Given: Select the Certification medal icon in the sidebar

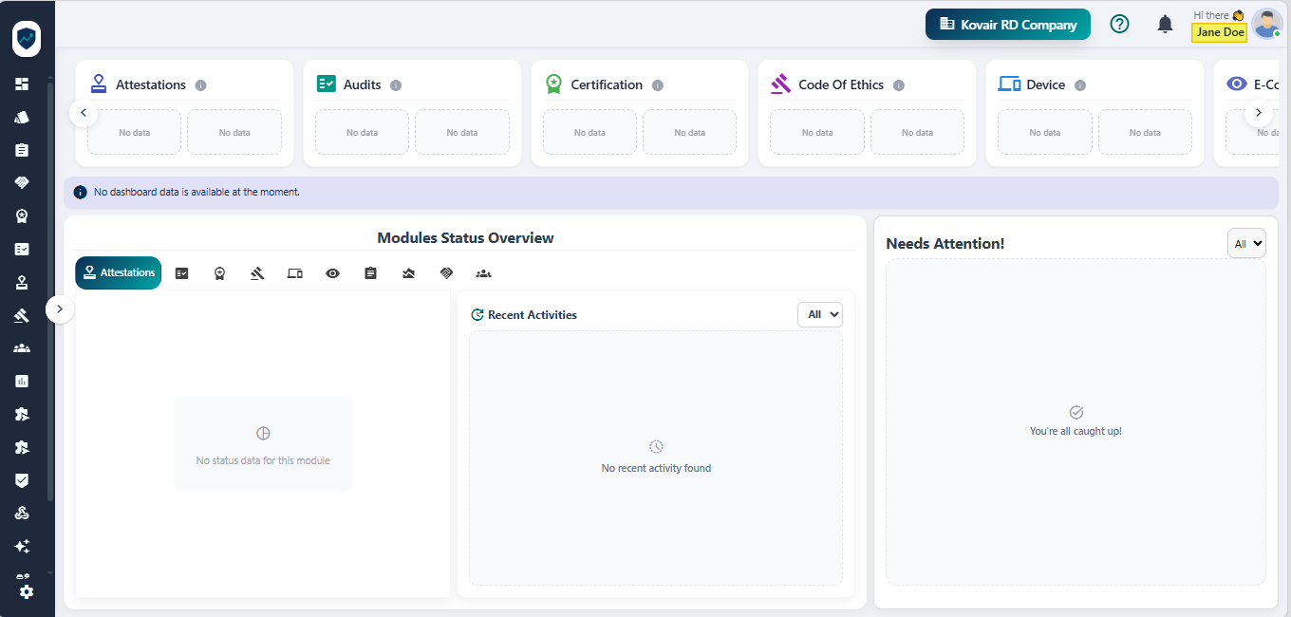Looking at the screenshot, I should pyautogui.click(x=21, y=215).
